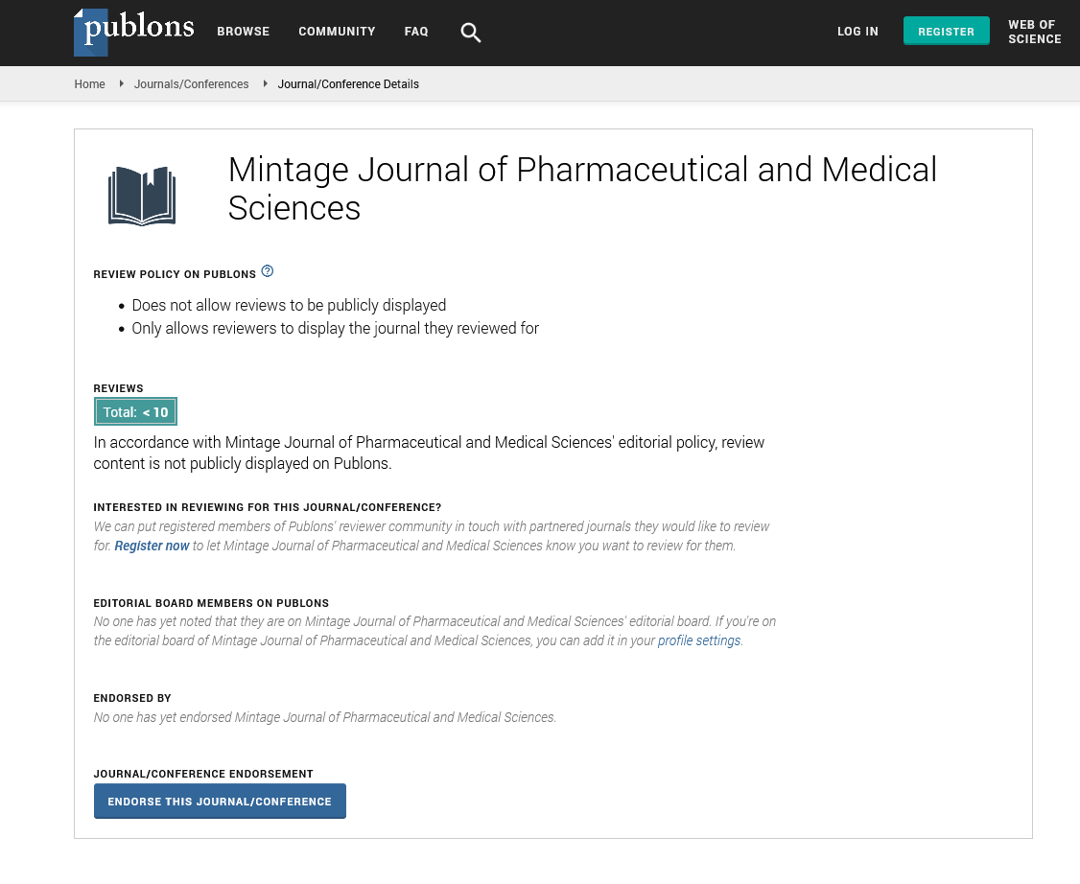The width and height of the screenshot is (1080, 884).
Task: Click the breadcrumb arrow after Home
Action: (122, 84)
